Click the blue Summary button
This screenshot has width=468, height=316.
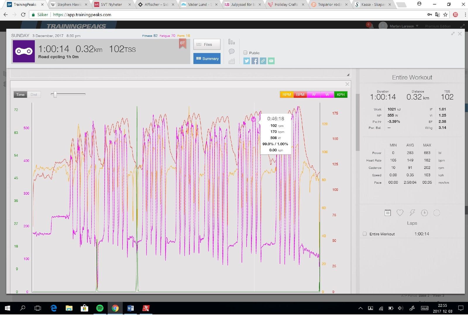207,59
